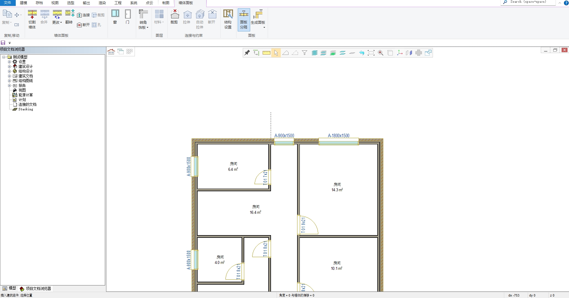Collapse the 测试模型 root node
The height and width of the screenshot is (298, 569).
[x=4, y=57]
